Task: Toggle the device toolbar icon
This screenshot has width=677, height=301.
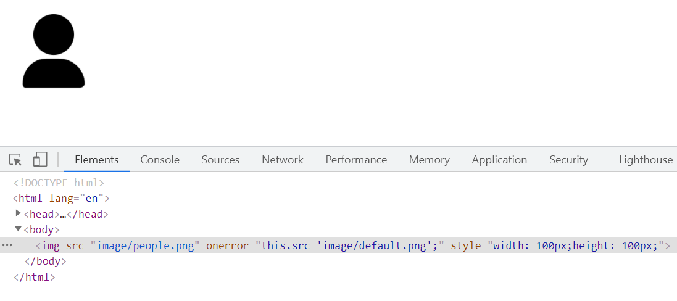Action: (40, 160)
